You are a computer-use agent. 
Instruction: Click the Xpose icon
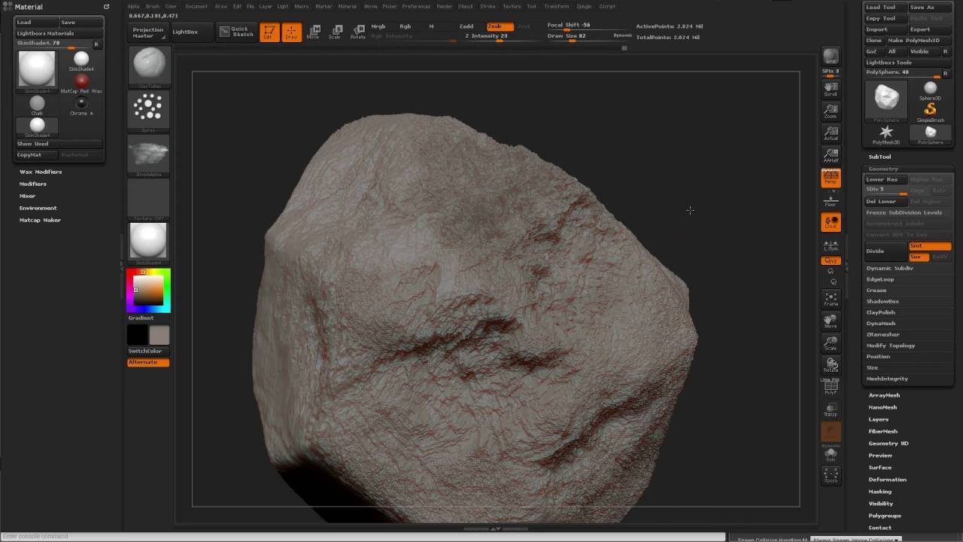(831, 474)
